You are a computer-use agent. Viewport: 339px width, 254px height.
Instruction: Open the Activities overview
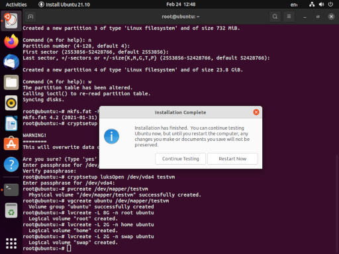coord(16,5)
